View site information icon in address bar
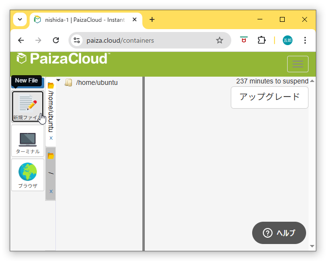Image resolution: width=326 pixels, height=261 pixels. tap(76, 40)
